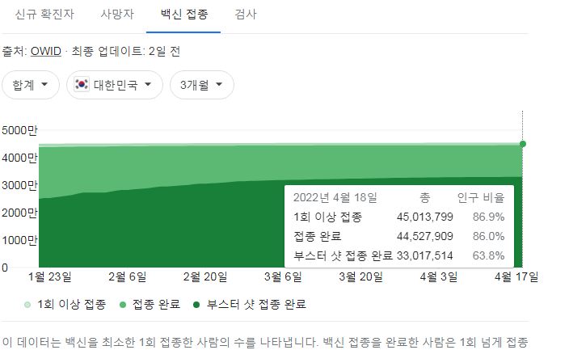Screen dimensions: 569x350
Task: Click the 1회 이상 접종 legend dot
Action: 27,305
